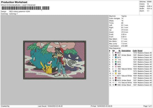Image resolution: width=153 pixels, height=108 pixels.
Task: Click the 'Left:' extent label
Action: (x=111, y=25)
